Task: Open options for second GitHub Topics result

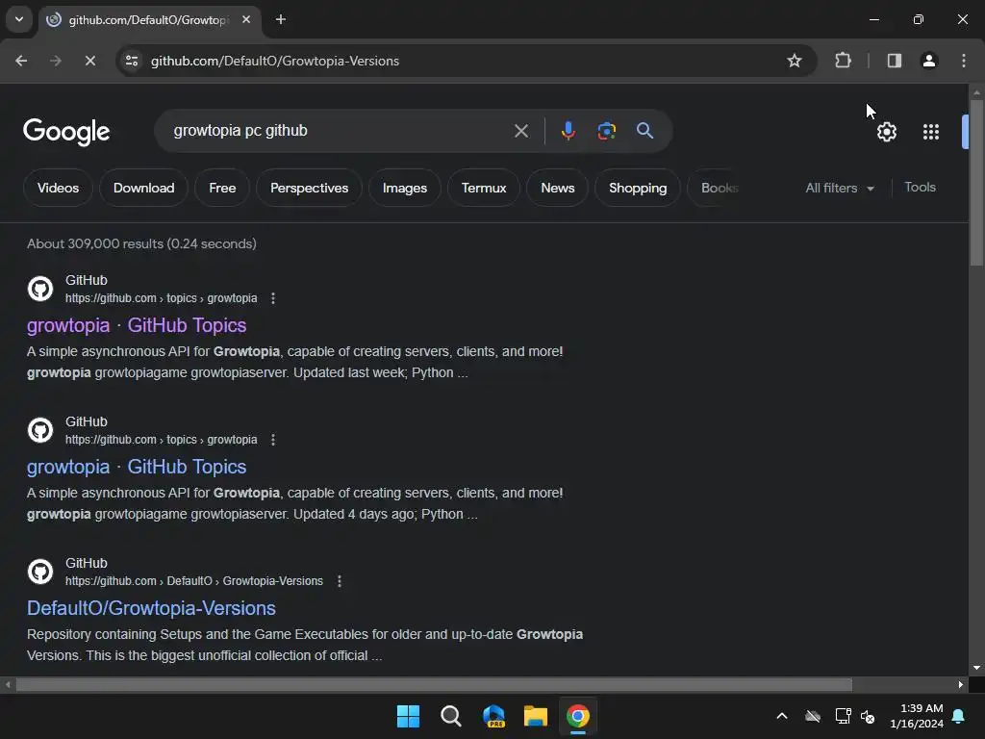Action: coord(272,440)
